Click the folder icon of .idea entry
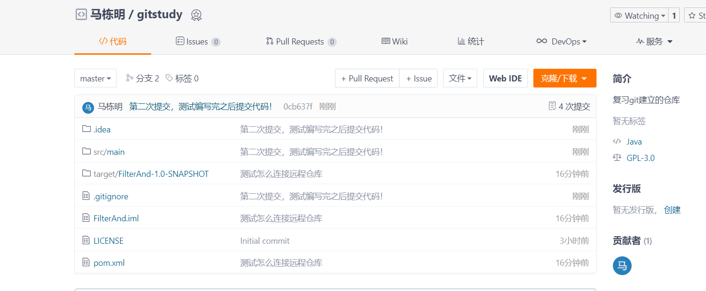 click(x=87, y=129)
